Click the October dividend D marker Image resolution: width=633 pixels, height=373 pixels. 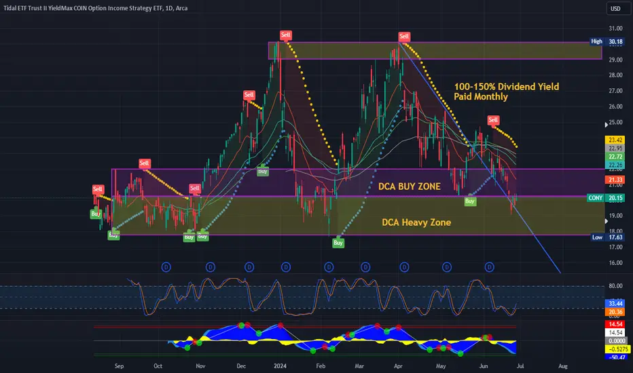pos(166,267)
